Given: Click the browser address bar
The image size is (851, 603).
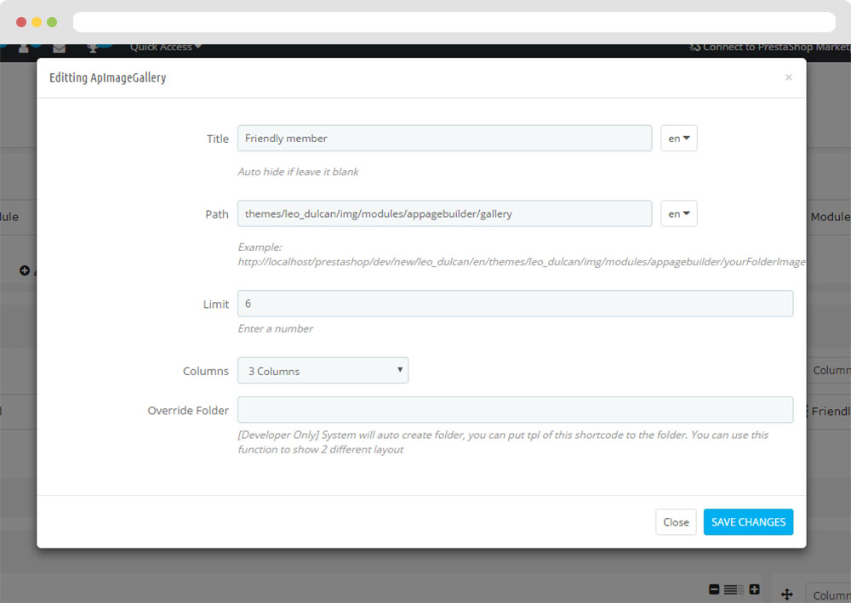Looking at the screenshot, I should pyautogui.click(x=454, y=22).
